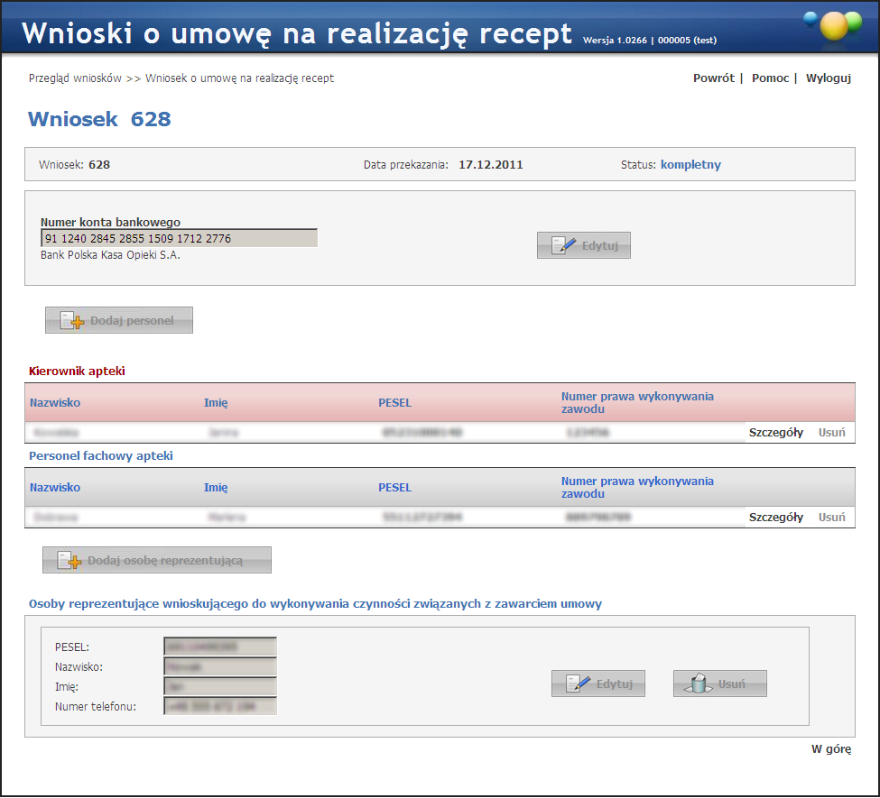Viewport: 880px width, 798px height.
Task: Log out with the Wyloguj link
Action: click(x=828, y=78)
